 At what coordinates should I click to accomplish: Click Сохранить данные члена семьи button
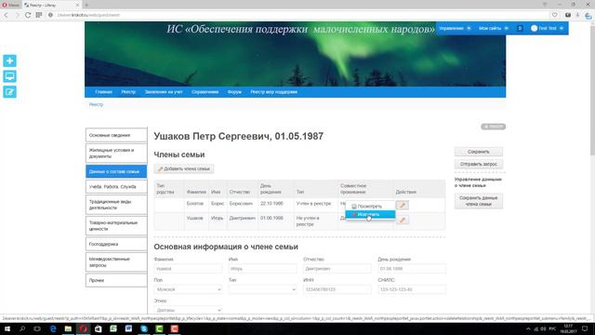tap(479, 201)
